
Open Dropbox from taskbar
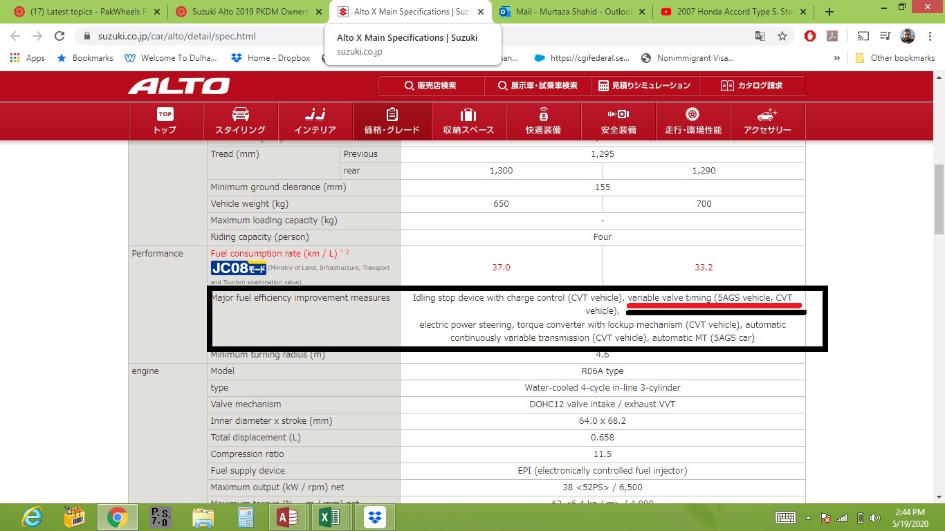coord(374,517)
